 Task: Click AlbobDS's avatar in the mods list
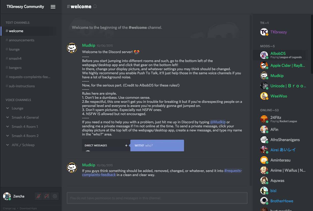click(264, 55)
